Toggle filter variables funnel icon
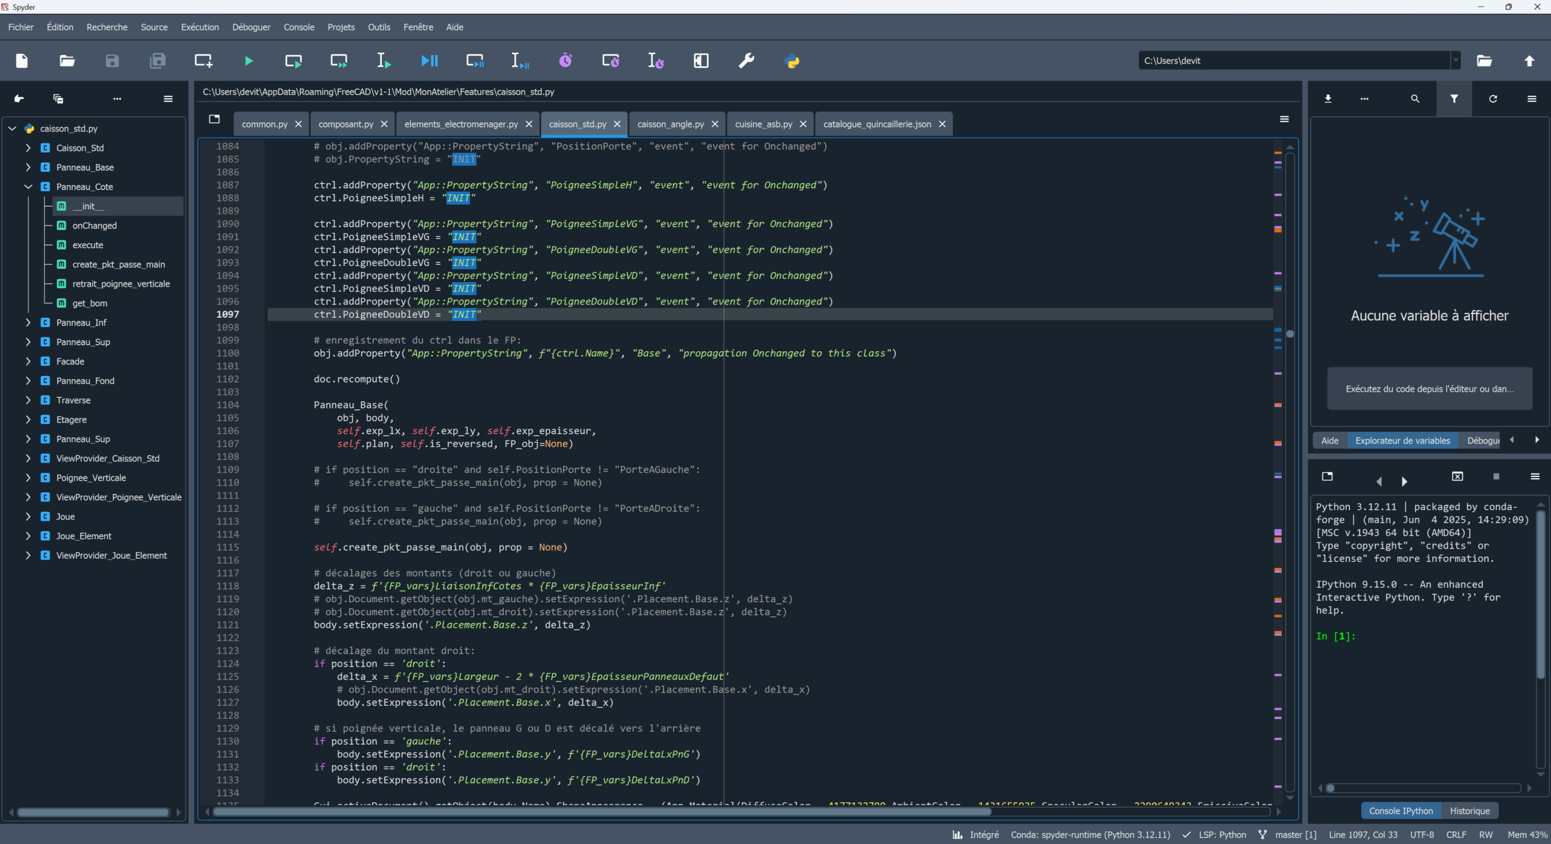 pos(1454,99)
